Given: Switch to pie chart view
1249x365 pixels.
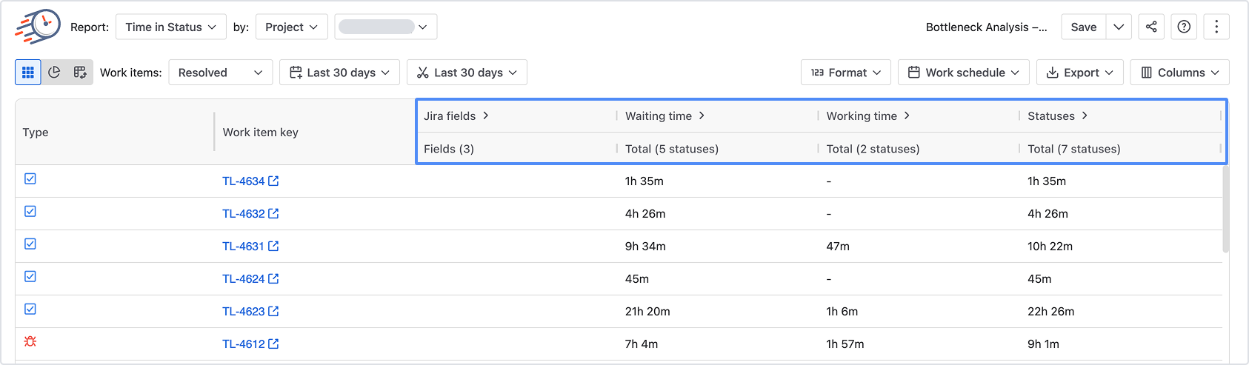Looking at the screenshot, I should (x=54, y=73).
